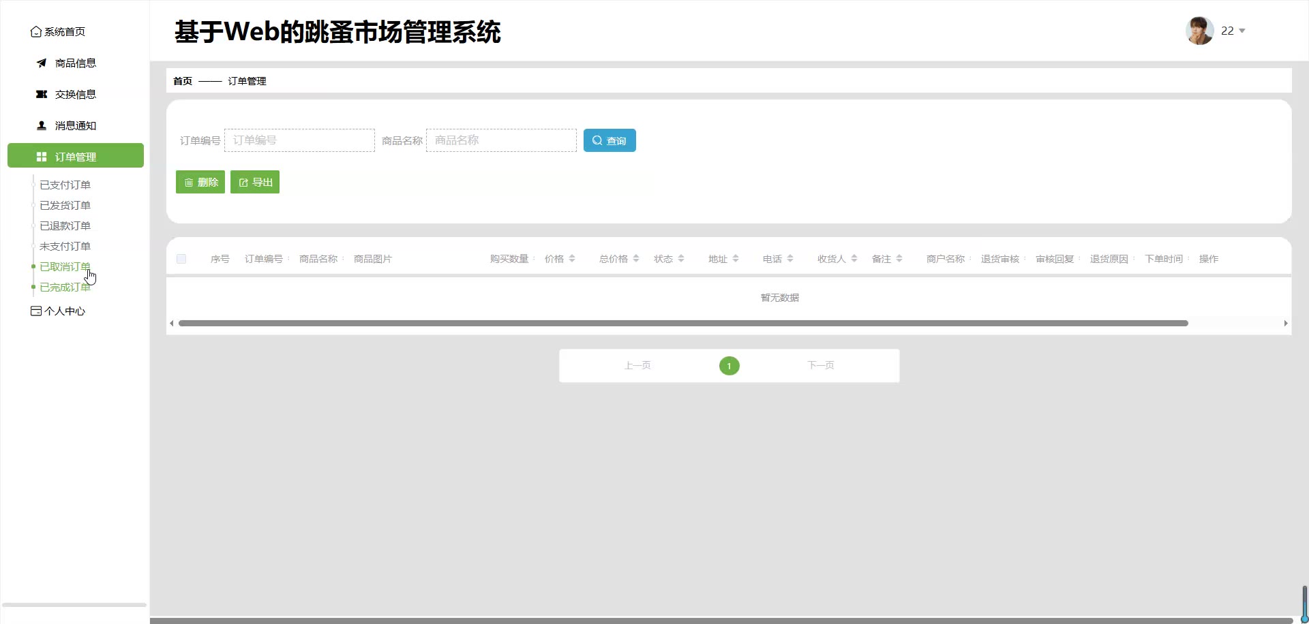
Task: Click the card icon beside 个人中心
Action: pyautogui.click(x=36, y=311)
